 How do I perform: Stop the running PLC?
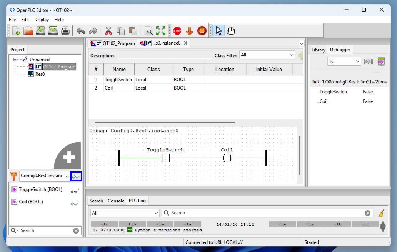177,31
